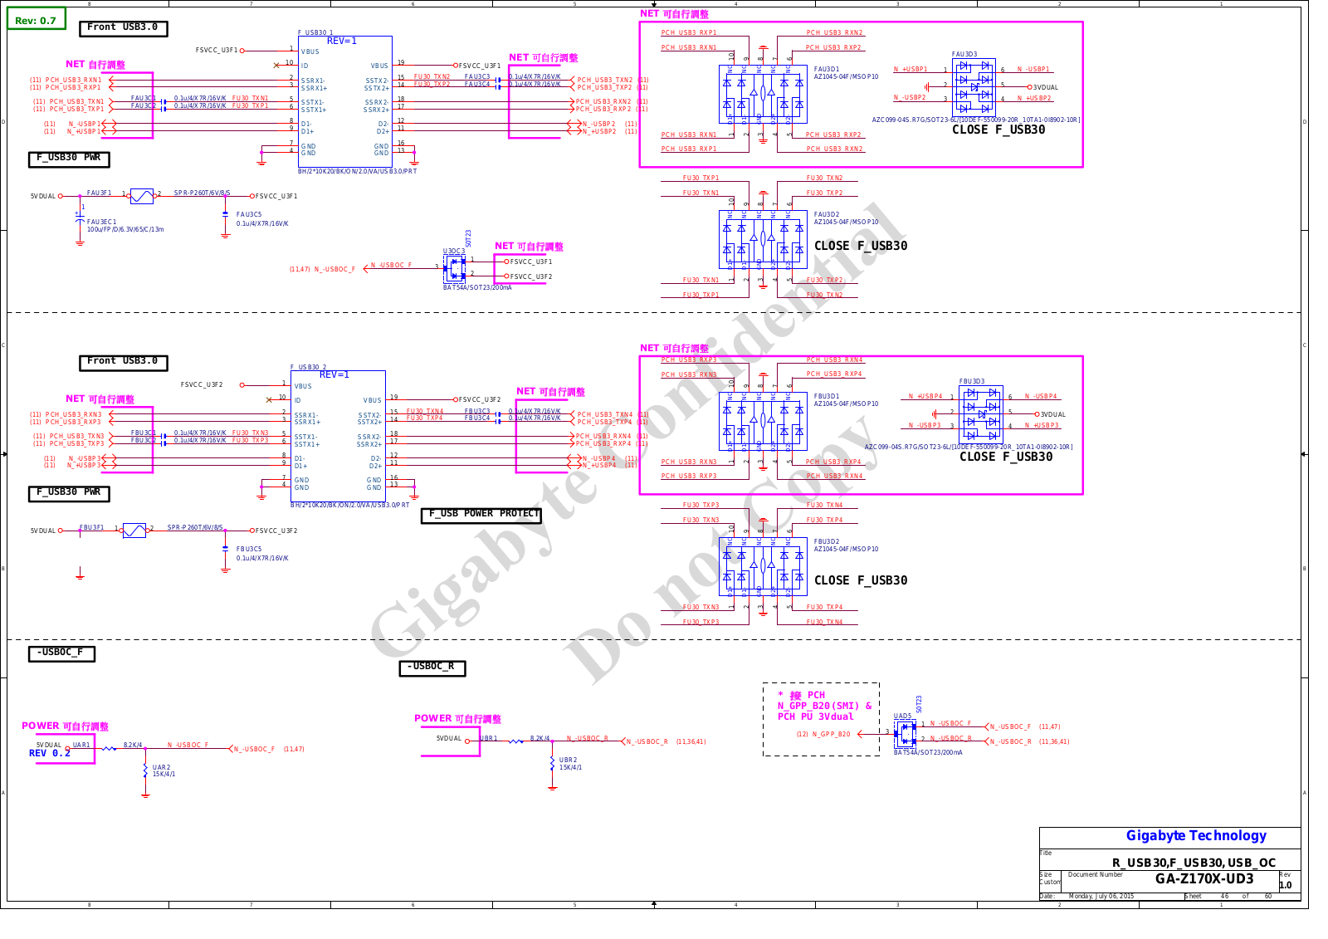Click 'CLOSE F_USB30' under FBU3D3
The height and width of the screenshot is (939, 1328).
pos(1006,457)
